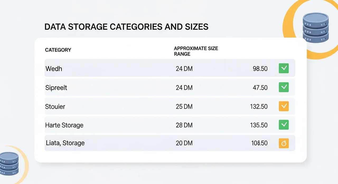Screen dimensions: 338x184
Task: Click the 20 DM size for Liata, Storage
Action: 184,143
